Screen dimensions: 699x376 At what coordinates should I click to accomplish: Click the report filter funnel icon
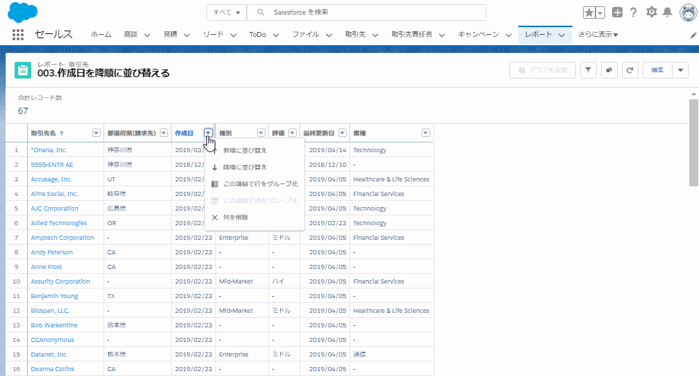[589, 70]
